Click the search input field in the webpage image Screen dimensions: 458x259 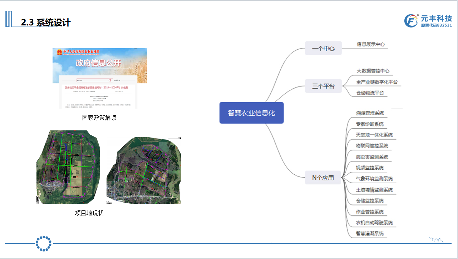pyautogui.click(x=92, y=80)
